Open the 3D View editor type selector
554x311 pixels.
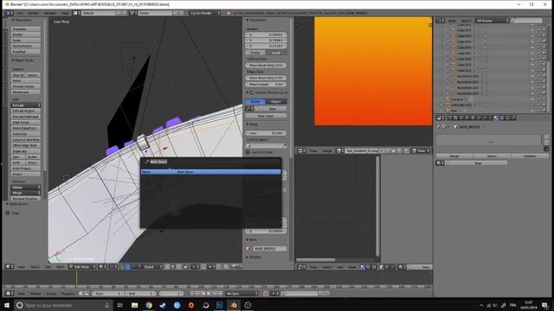[x=9, y=267]
